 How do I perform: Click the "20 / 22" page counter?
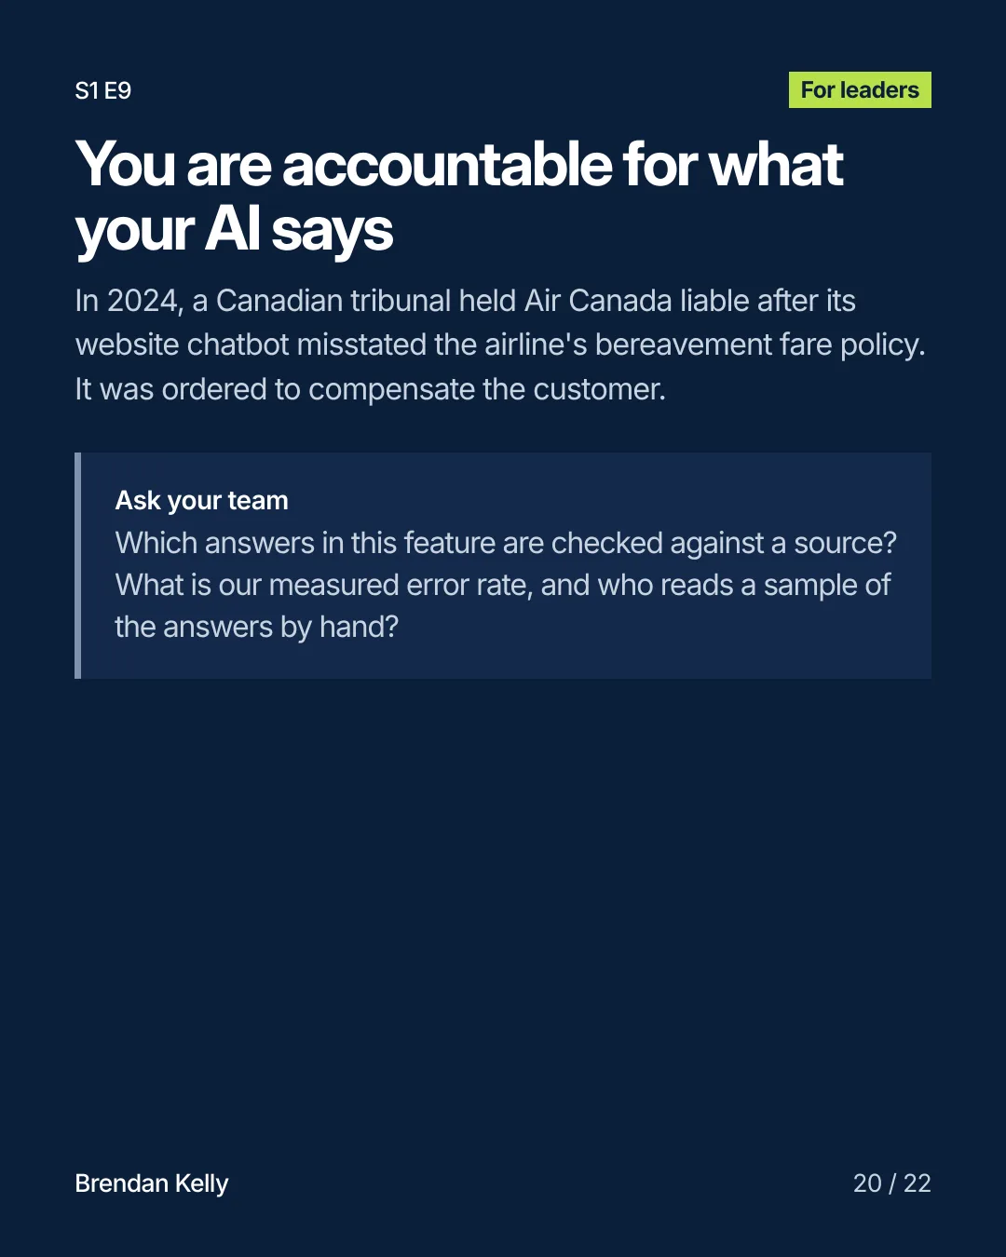pyautogui.click(x=891, y=1183)
